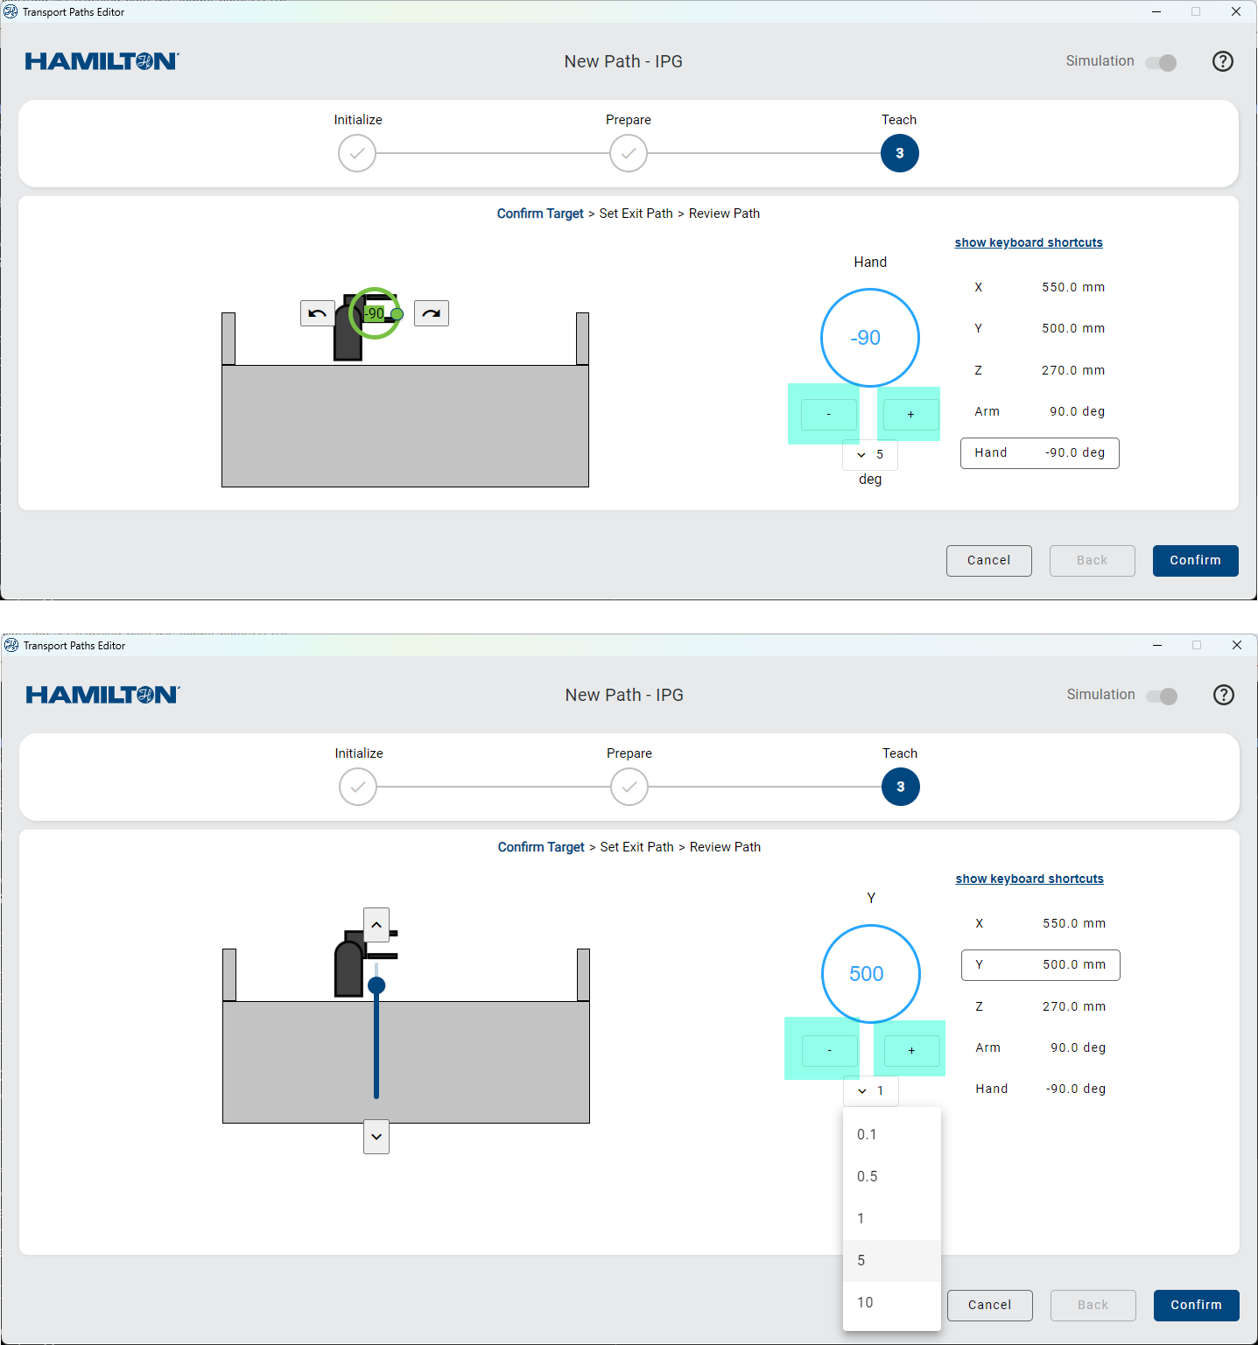Click plus button under the Y 500 dial
This screenshot has height=1345, width=1258.
coord(911,1051)
